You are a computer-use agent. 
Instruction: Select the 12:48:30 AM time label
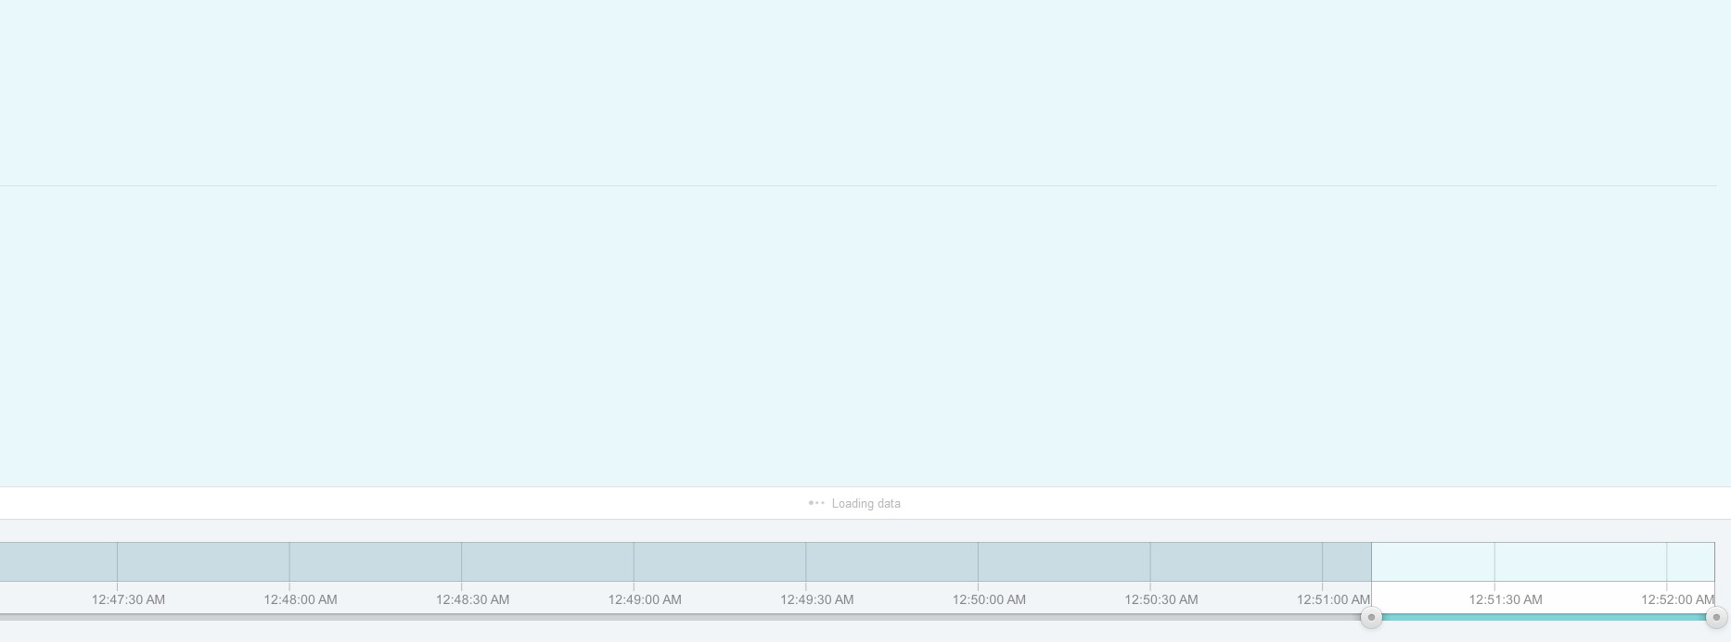coord(472,599)
